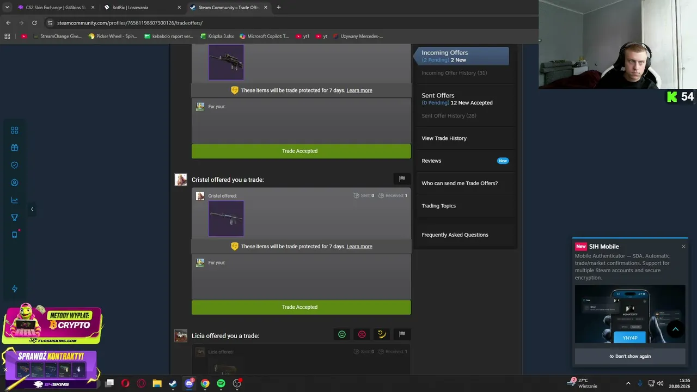
Task: Inspect the rifle item in the topmost offer
Action: [x=226, y=62]
